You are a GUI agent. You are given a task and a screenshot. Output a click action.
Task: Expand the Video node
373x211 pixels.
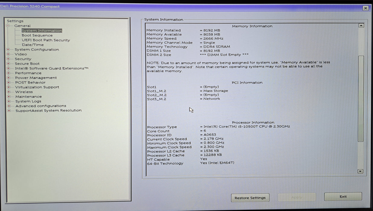coord(8,54)
